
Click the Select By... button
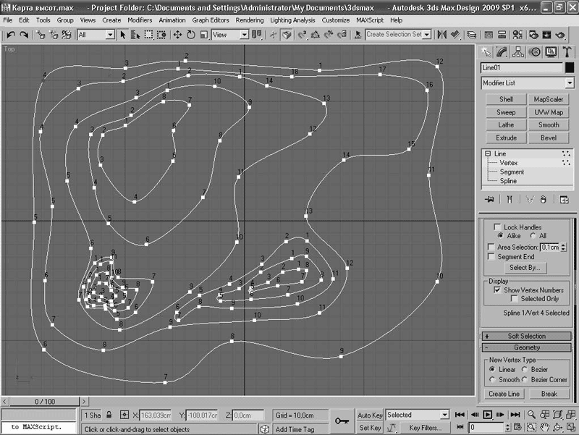(525, 267)
